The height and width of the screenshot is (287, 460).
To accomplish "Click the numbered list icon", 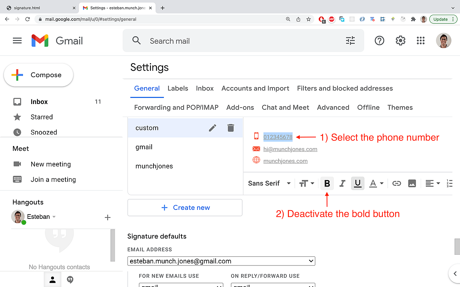I will click(449, 183).
